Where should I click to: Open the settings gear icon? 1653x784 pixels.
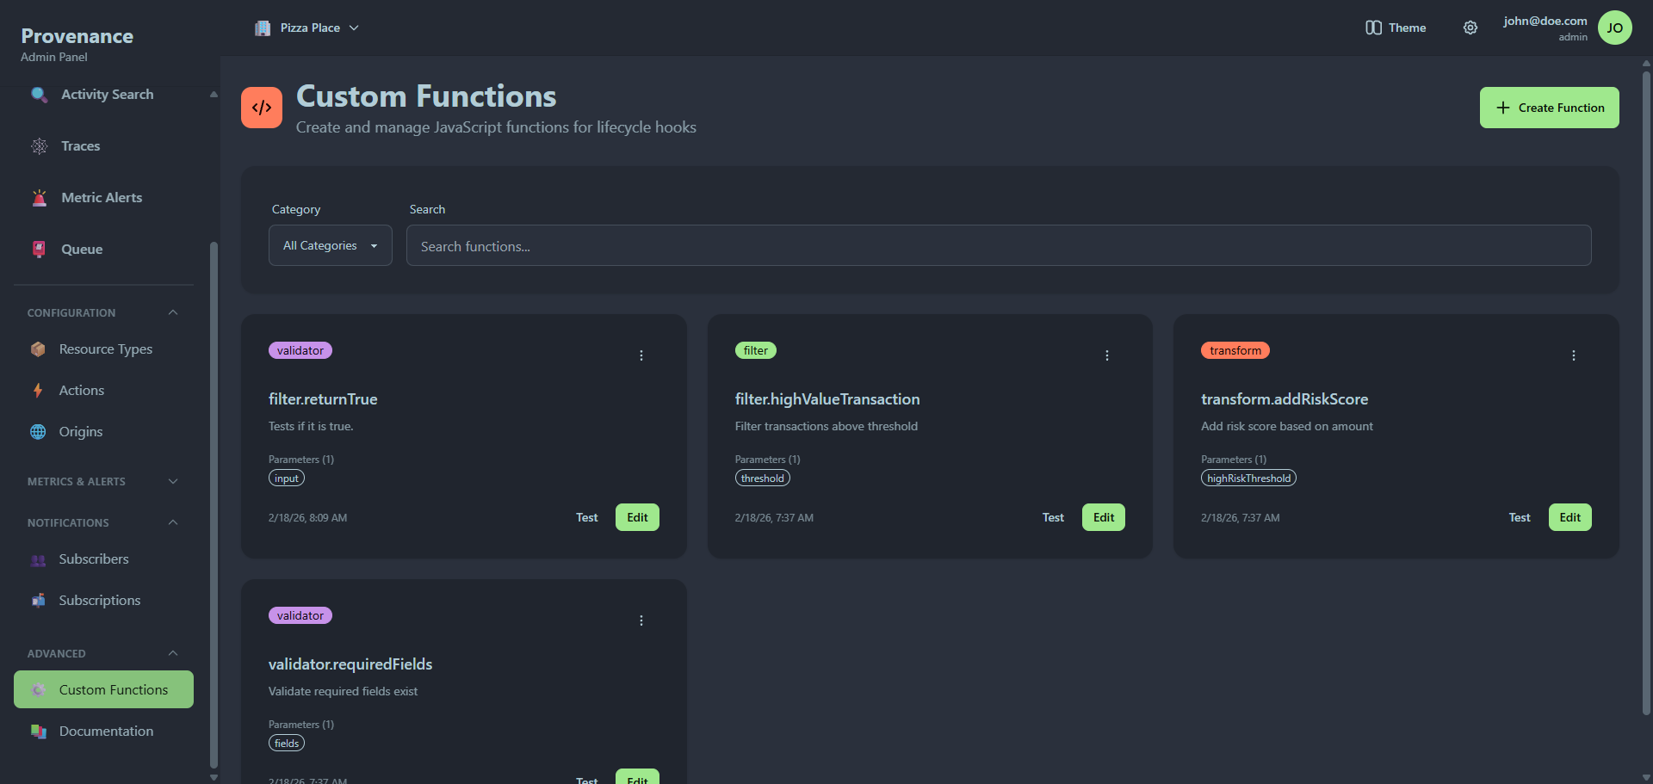(1470, 27)
